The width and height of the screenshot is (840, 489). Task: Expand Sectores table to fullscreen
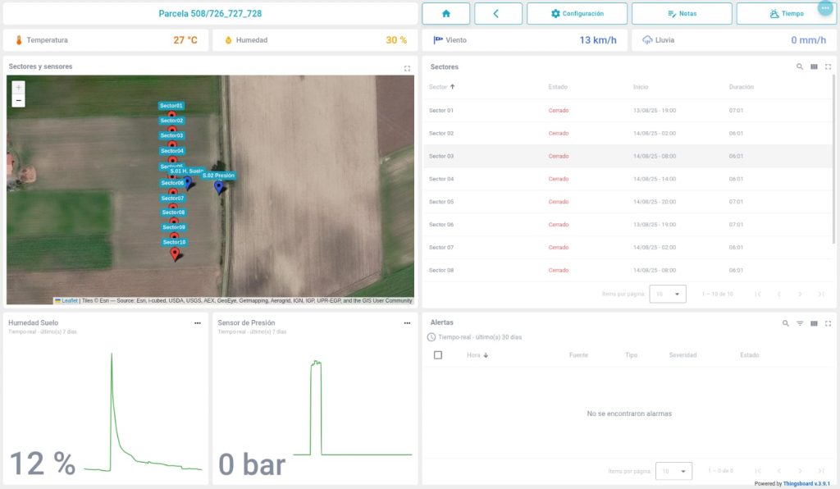coord(828,67)
